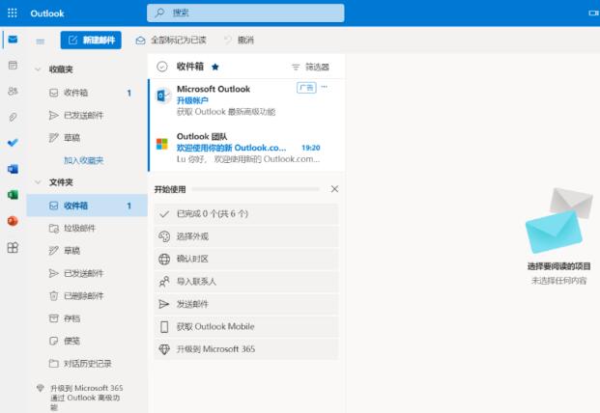This screenshot has width=600, height=413.
Task: Toggle select all messages circle checkbox
Action: [x=162, y=67]
